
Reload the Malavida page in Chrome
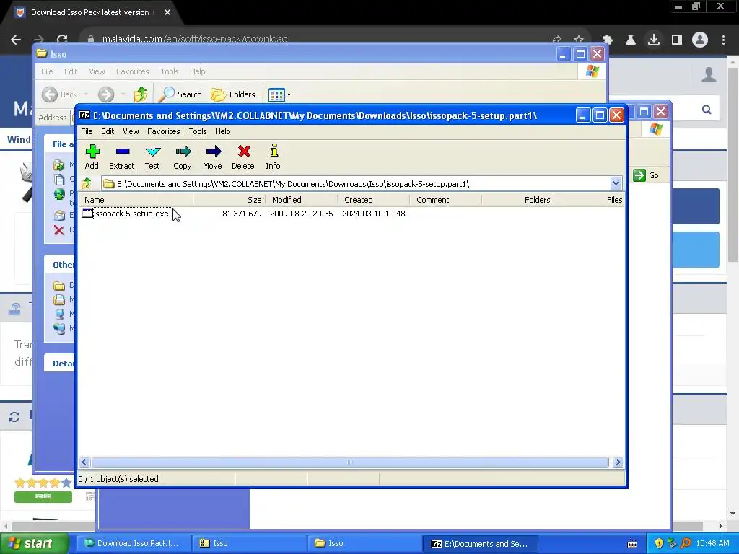[62, 40]
